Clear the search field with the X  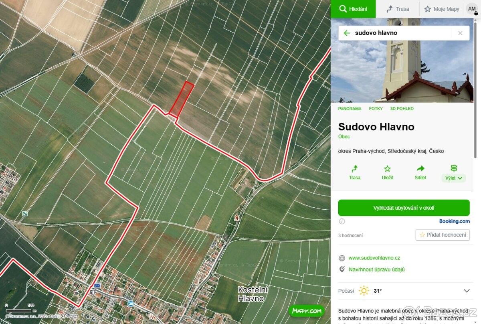460,33
